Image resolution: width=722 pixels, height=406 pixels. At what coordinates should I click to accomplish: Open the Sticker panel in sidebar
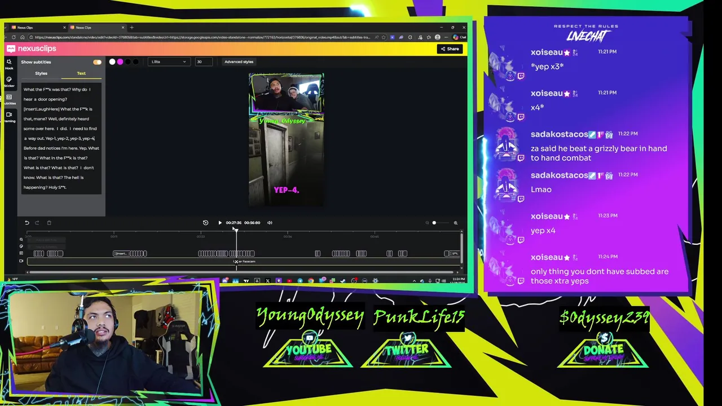(9, 81)
